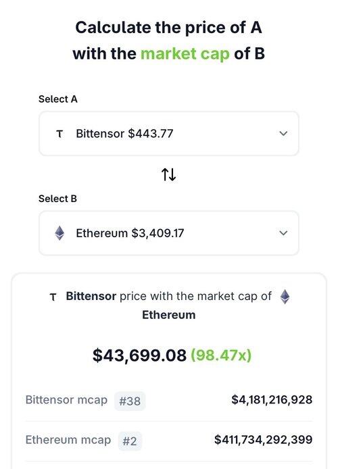Expand the Select A chevron arrow
The image size is (338, 469).
coord(283,133)
